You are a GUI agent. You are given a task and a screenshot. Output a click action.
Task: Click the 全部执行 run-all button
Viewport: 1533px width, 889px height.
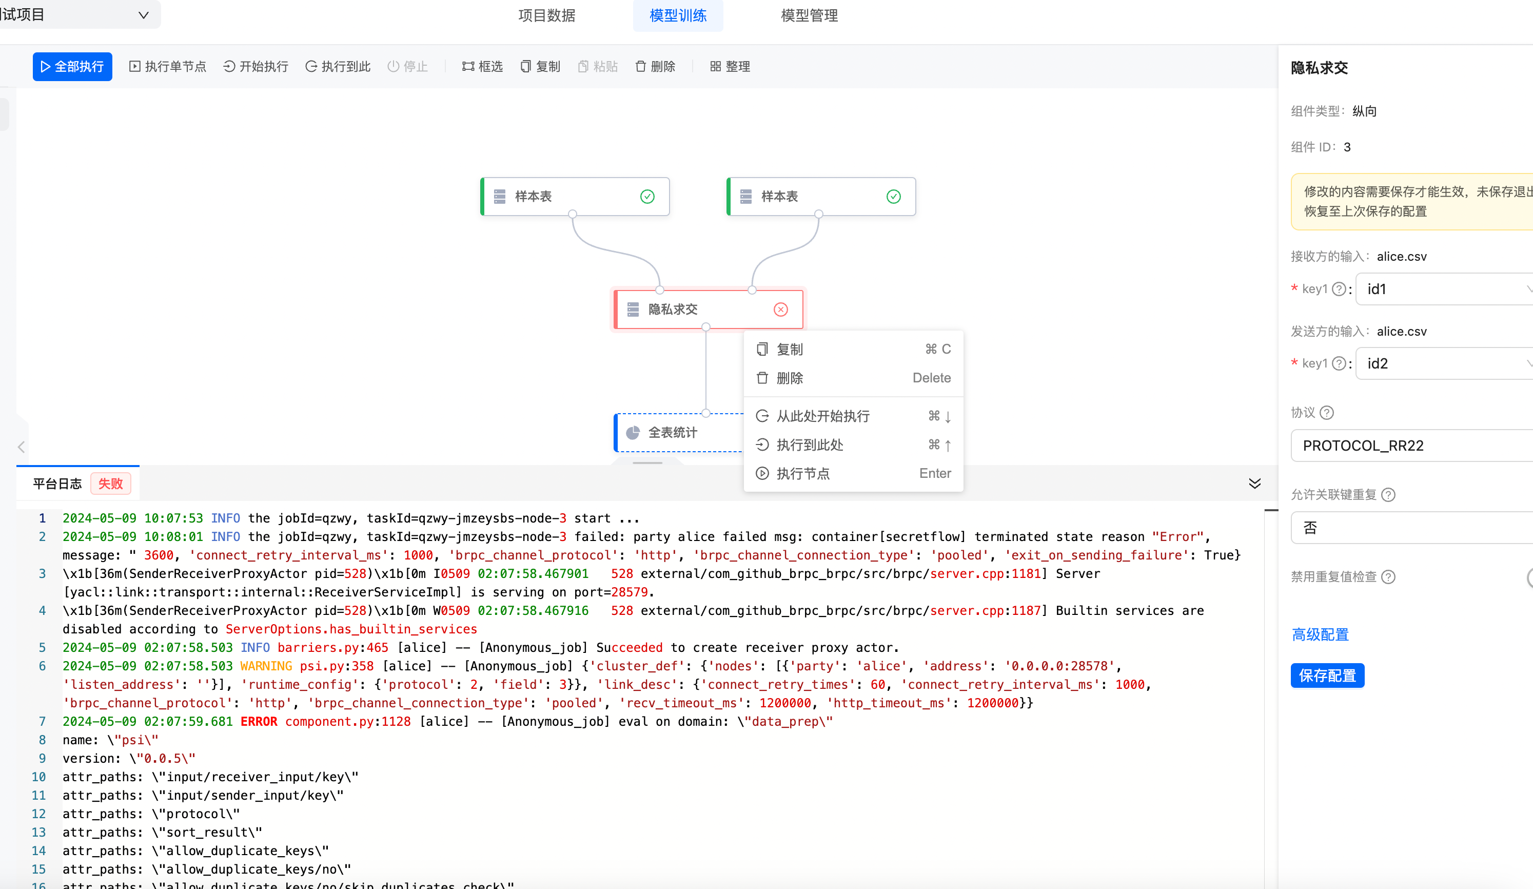(72, 66)
